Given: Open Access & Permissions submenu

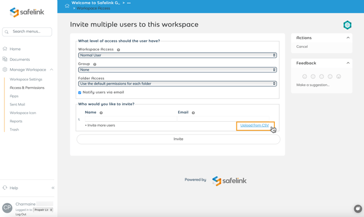Looking at the screenshot, I should [x=27, y=88].
